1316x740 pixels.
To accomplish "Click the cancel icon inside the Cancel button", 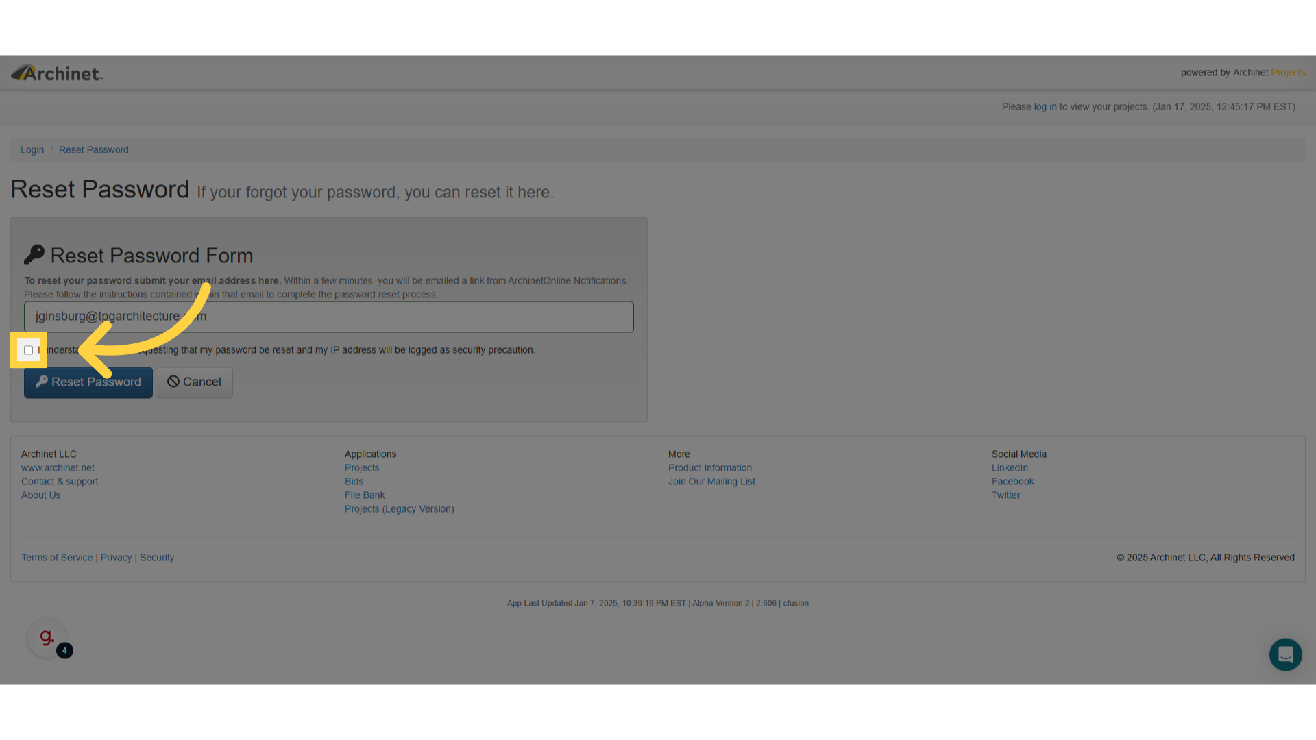I will (174, 382).
